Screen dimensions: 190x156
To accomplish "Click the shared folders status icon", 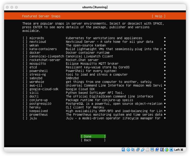I will (x=147, y=149).
